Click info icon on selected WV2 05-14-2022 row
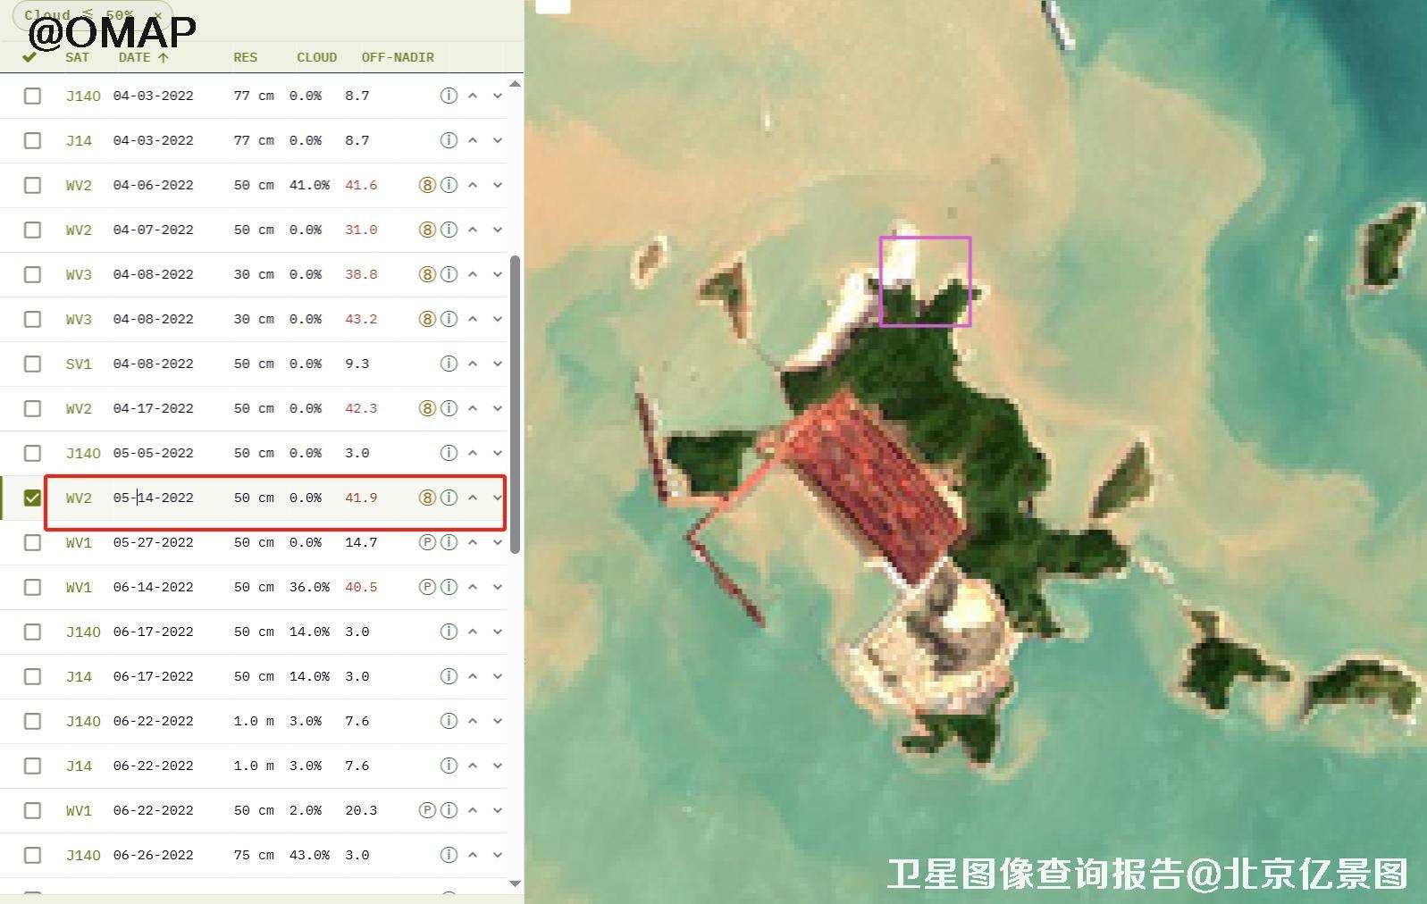 tap(449, 498)
